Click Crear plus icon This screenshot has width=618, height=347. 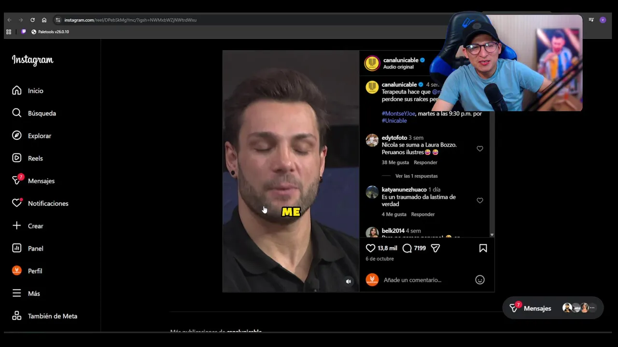click(x=17, y=226)
